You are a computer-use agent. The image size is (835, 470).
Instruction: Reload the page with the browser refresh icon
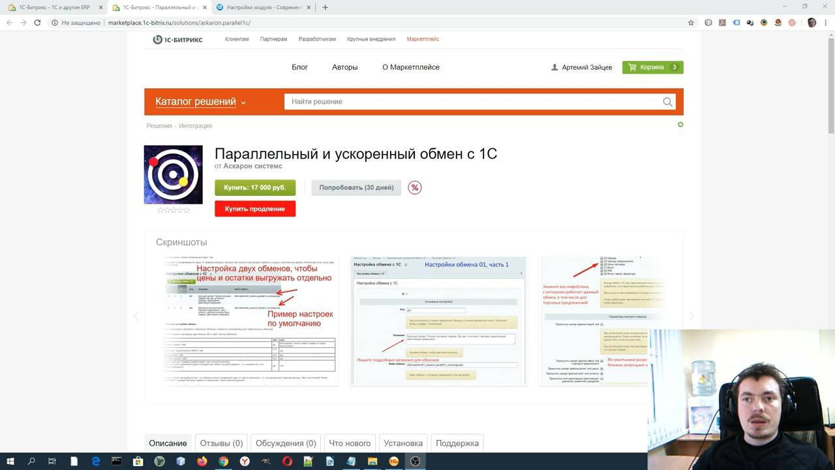pyautogui.click(x=37, y=22)
